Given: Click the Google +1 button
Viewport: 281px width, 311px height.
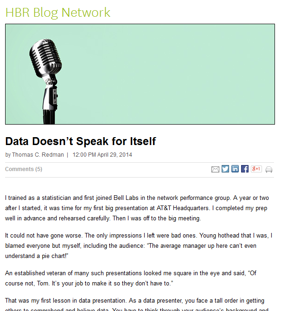Looking at the screenshot, I should pyautogui.click(x=256, y=169).
